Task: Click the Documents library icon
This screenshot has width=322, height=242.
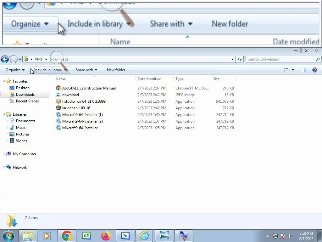Action: click(12, 121)
